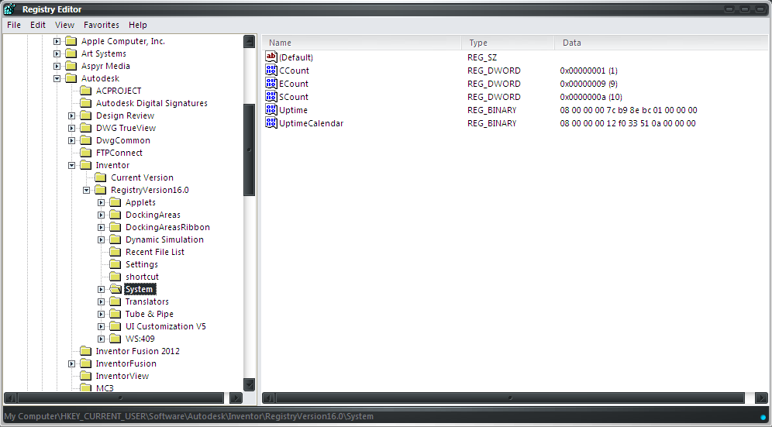The width and height of the screenshot is (772, 427).
Task: Click the tree pane vertical scrollbar thumb
Action: [x=249, y=150]
